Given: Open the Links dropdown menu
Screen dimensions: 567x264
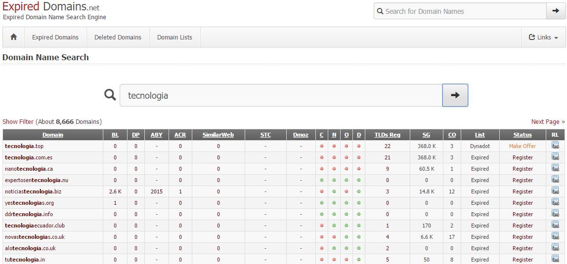Looking at the screenshot, I should (543, 38).
